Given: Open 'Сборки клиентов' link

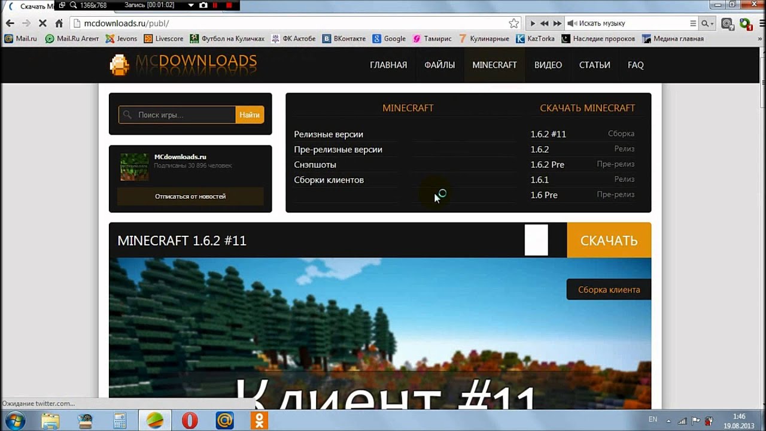Looking at the screenshot, I should click(x=329, y=180).
